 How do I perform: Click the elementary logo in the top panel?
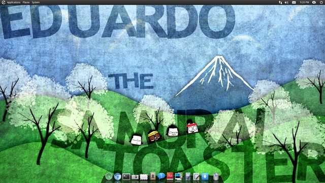pos(4,3)
